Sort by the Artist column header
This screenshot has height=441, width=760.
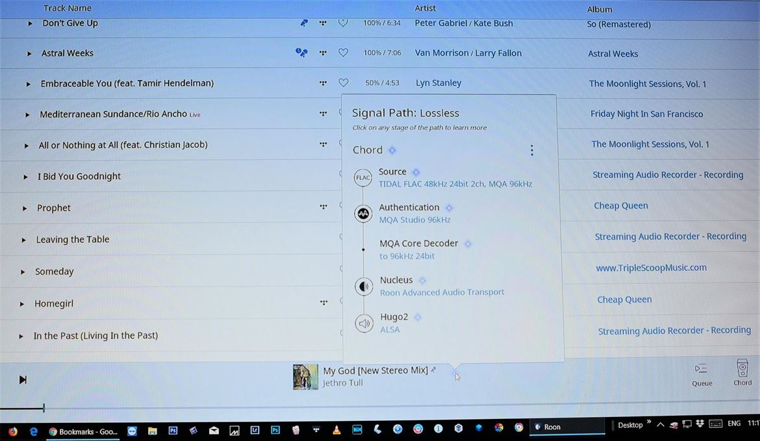pyautogui.click(x=425, y=8)
